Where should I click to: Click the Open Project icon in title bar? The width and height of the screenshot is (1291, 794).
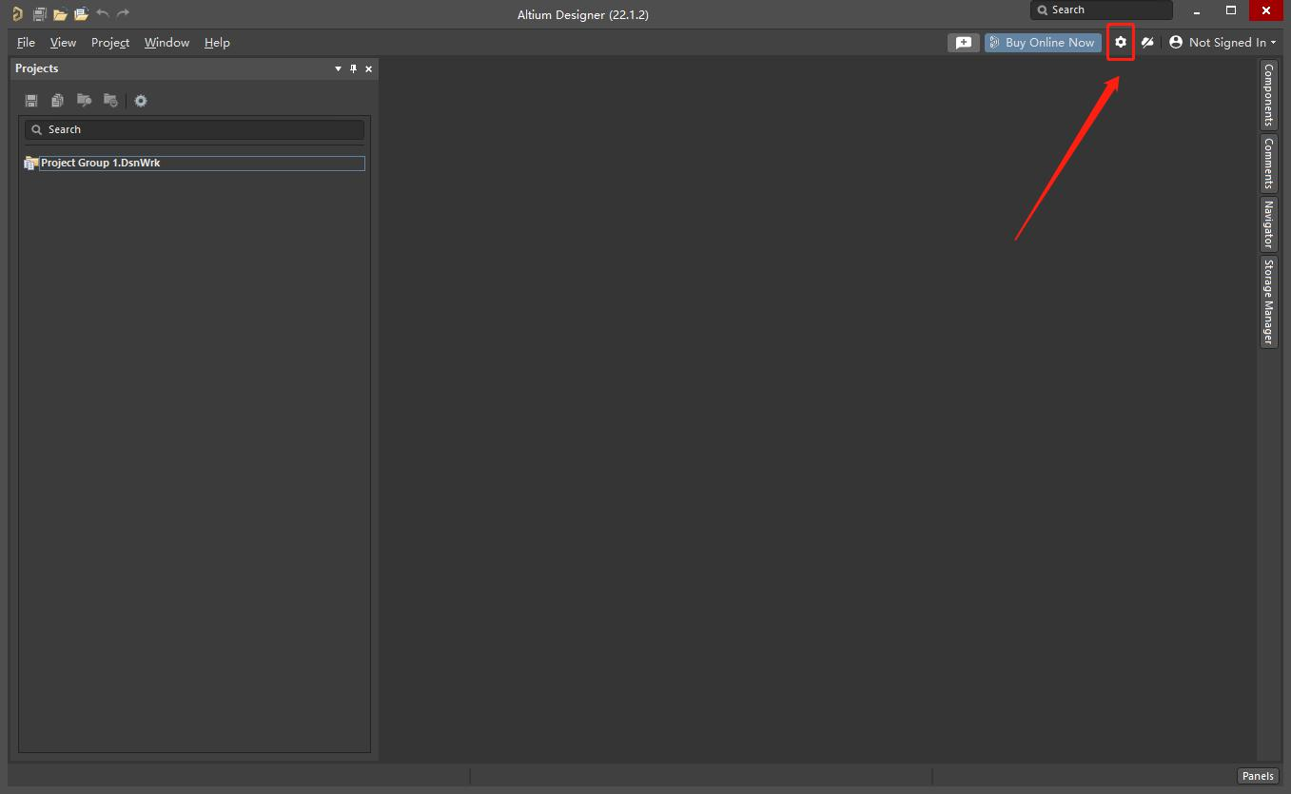coord(81,13)
